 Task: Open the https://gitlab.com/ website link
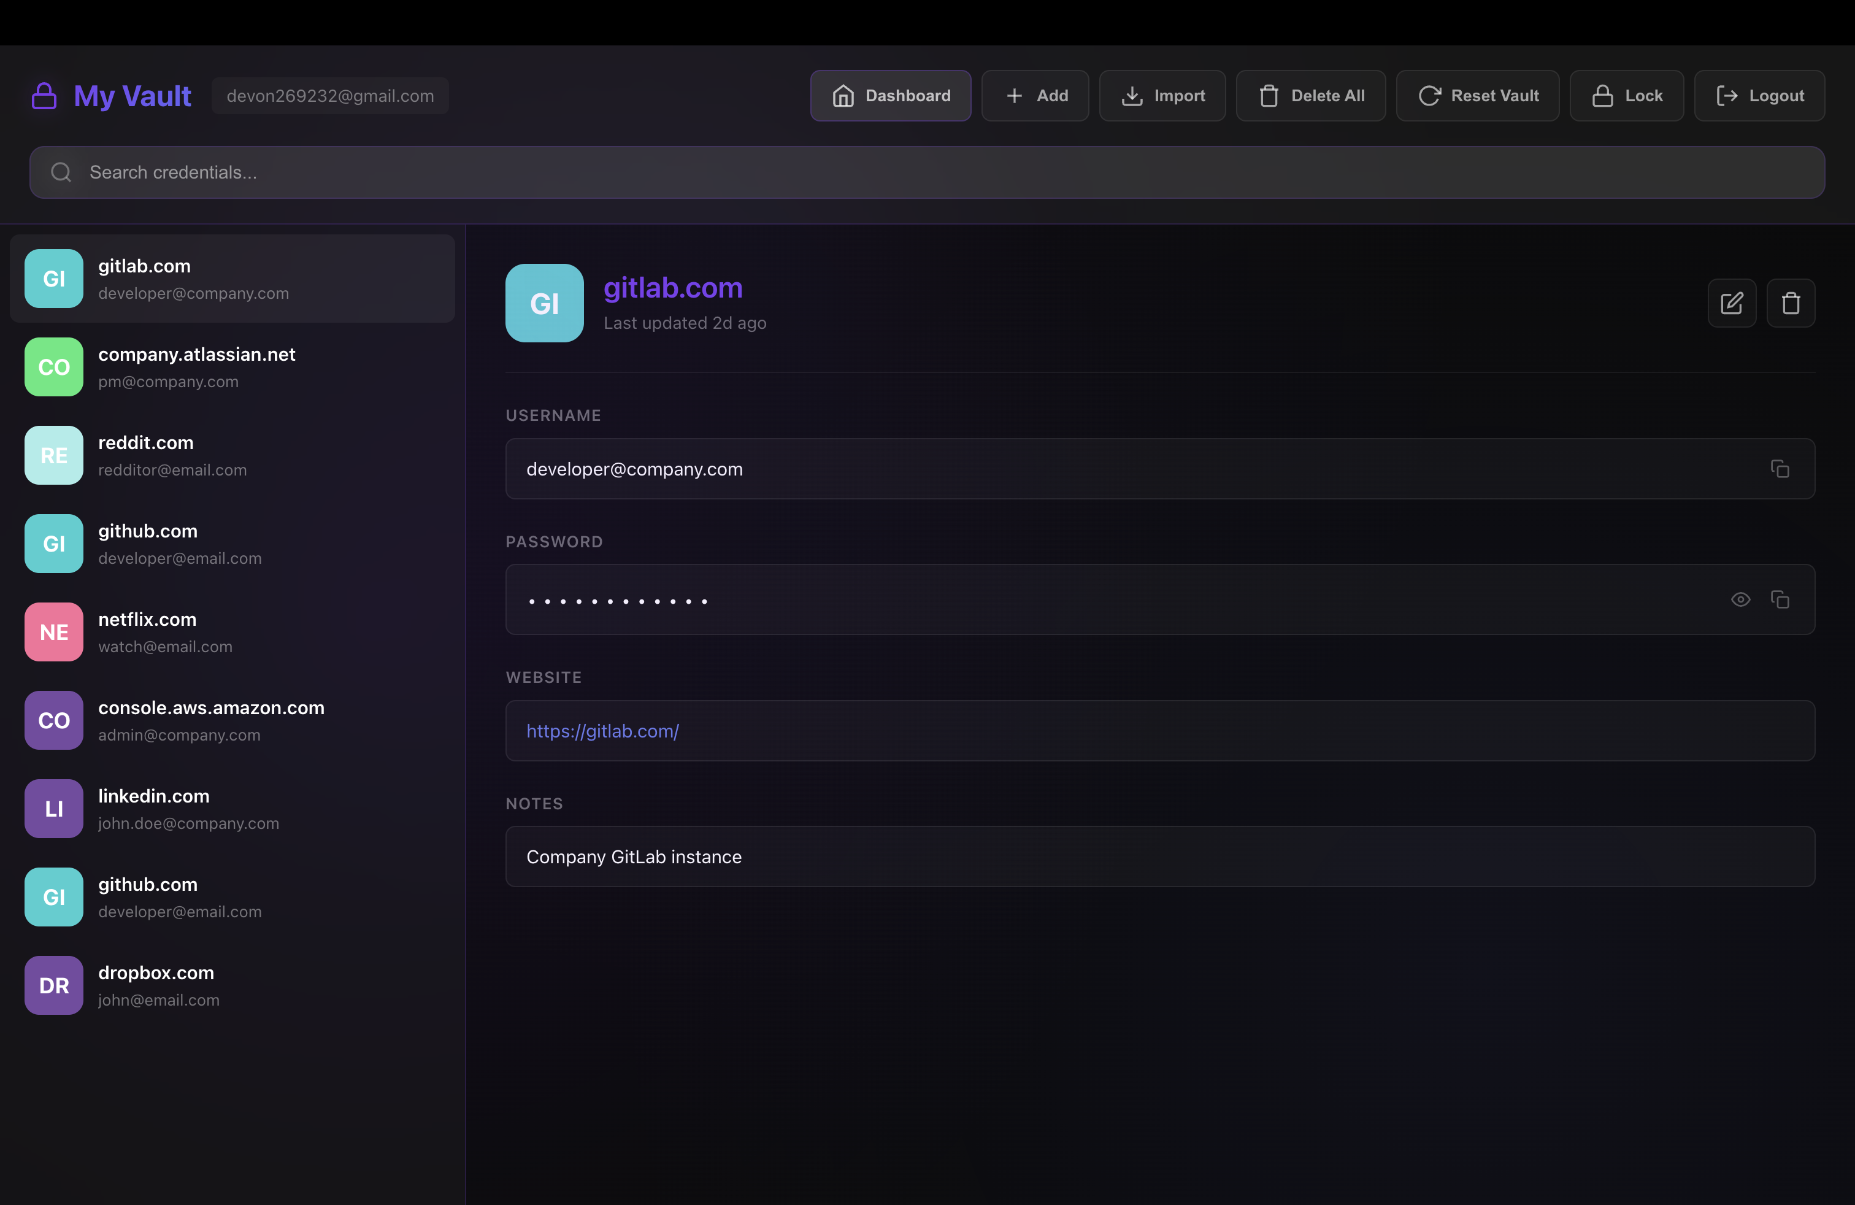coord(602,730)
